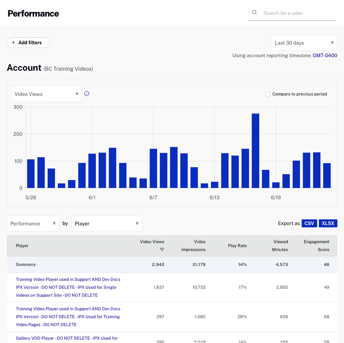Click the search magnifier icon

[x=254, y=12]
